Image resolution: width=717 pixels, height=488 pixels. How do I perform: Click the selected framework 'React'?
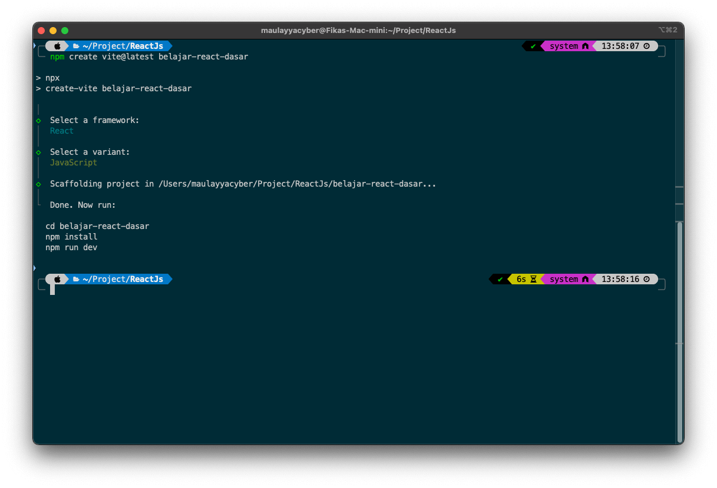point(62,131)
